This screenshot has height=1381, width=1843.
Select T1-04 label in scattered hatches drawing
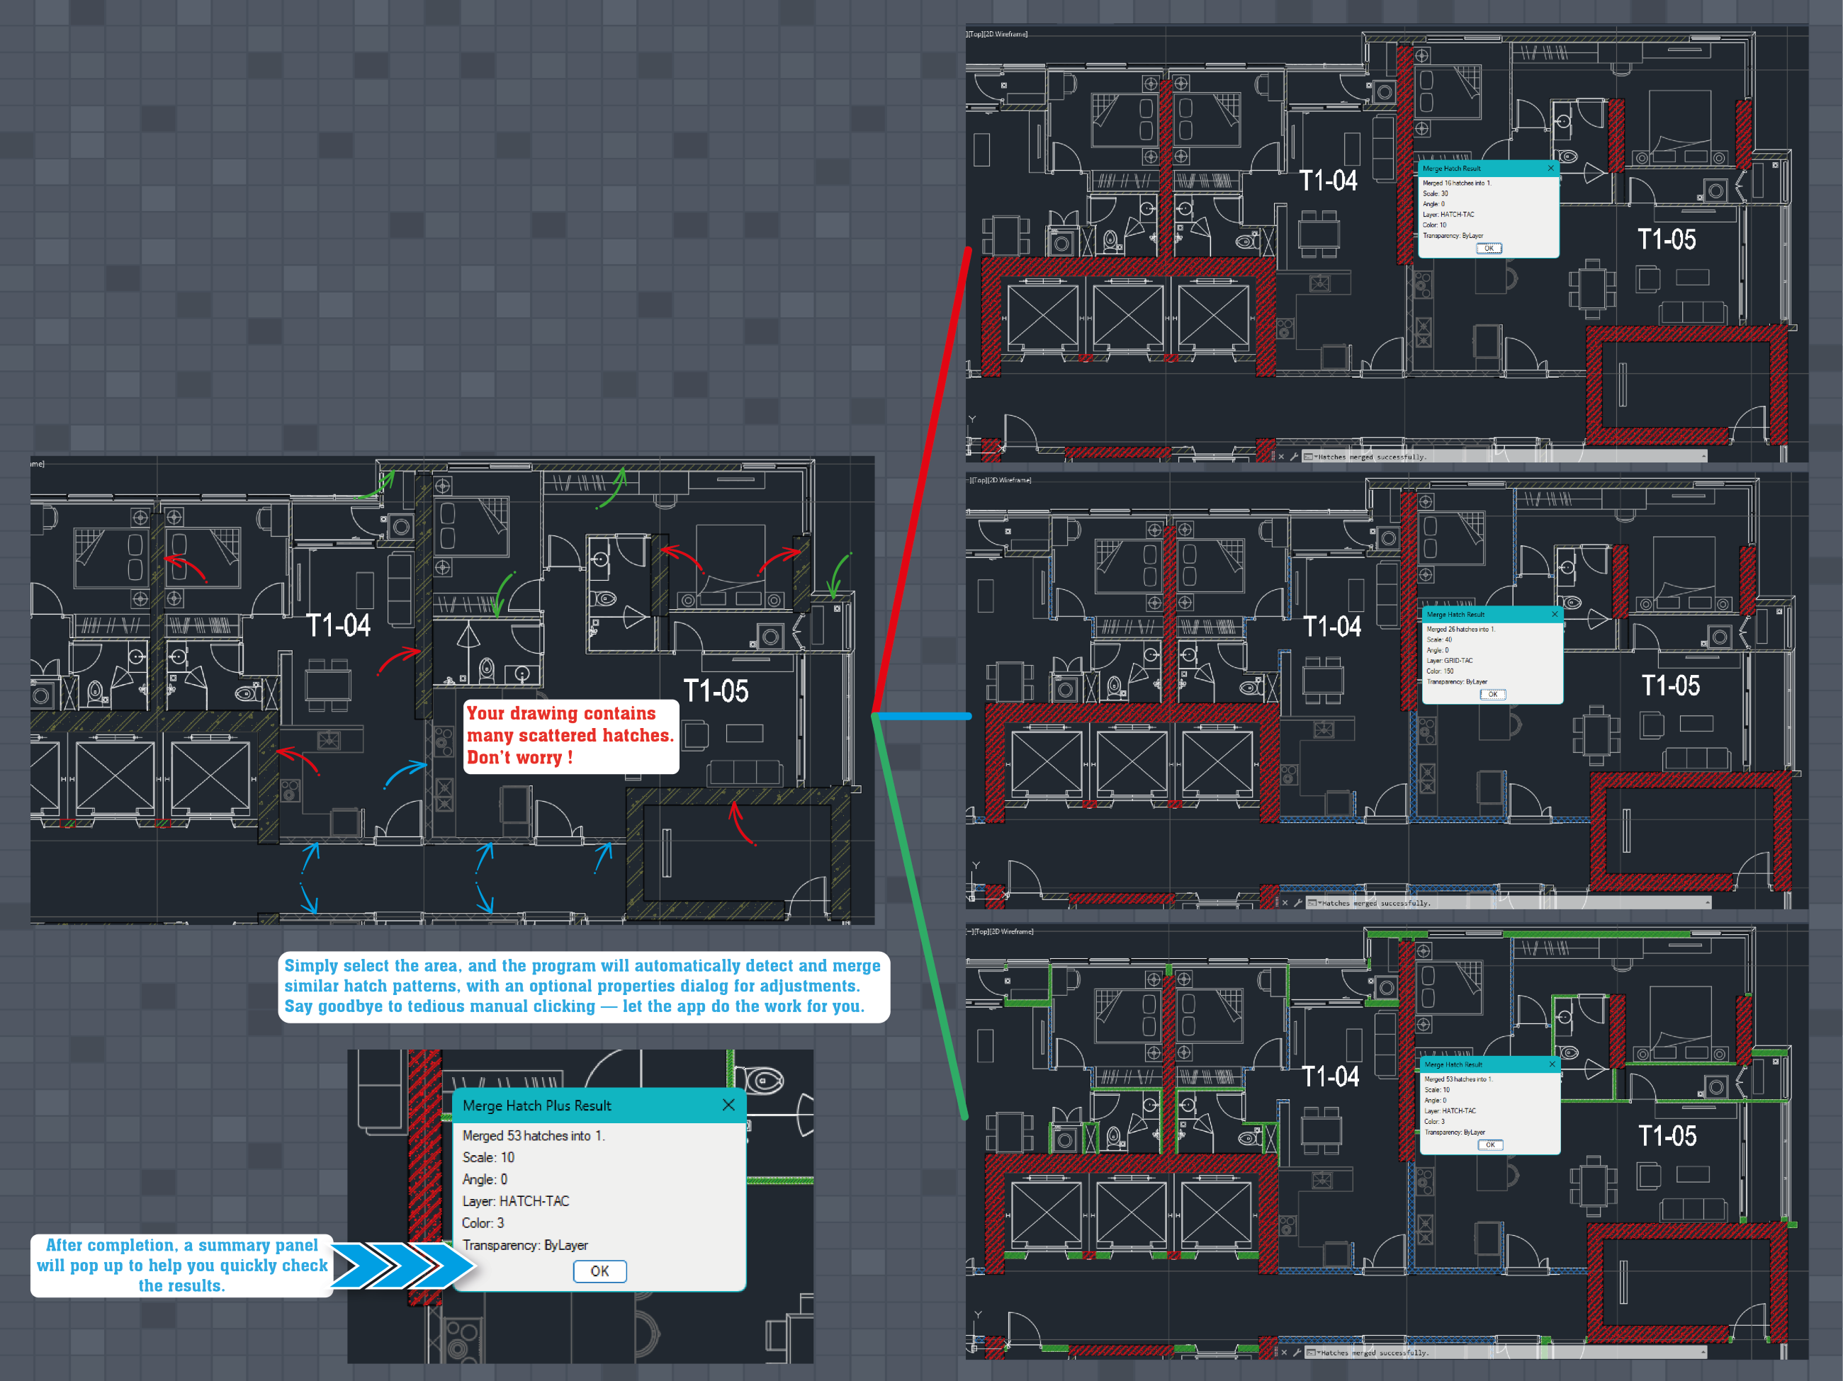click(x=338, y=625)
